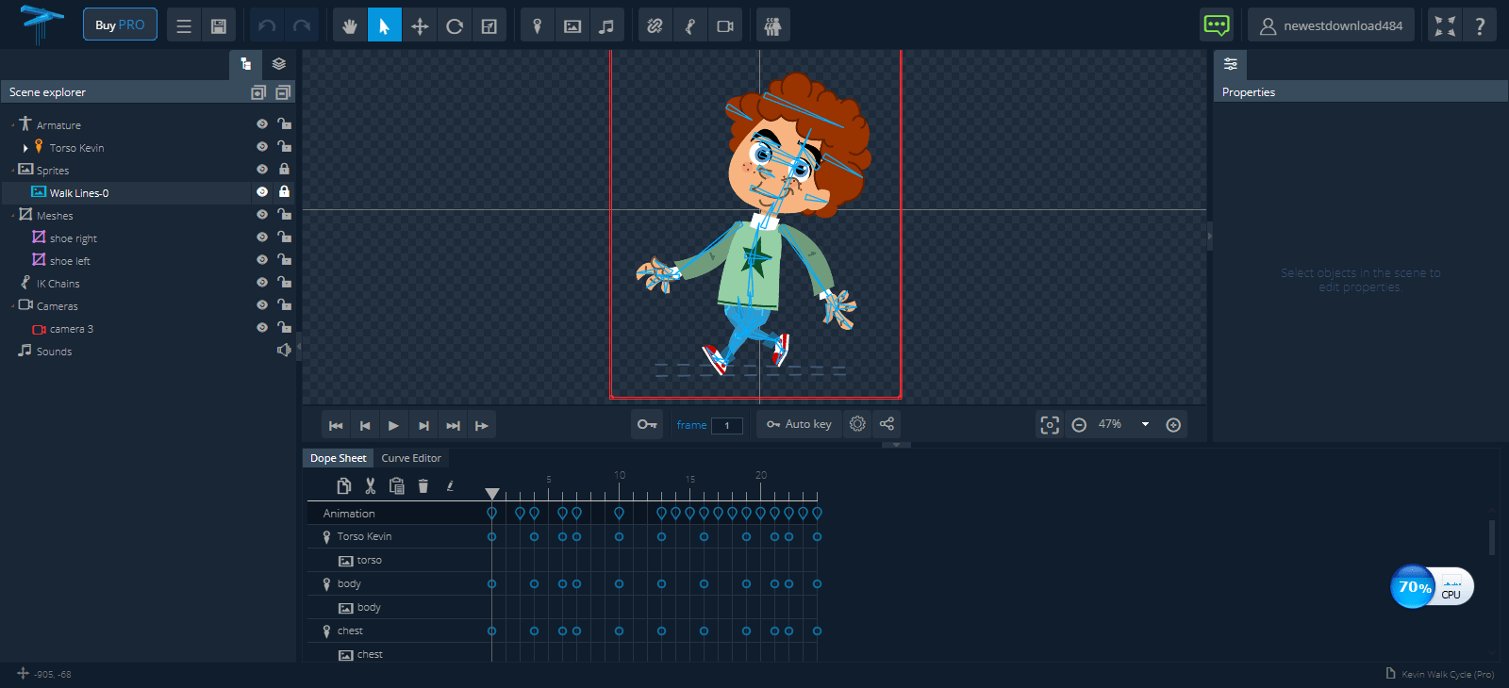
Task: Jump to the first frame
Action: coord(335,425)
